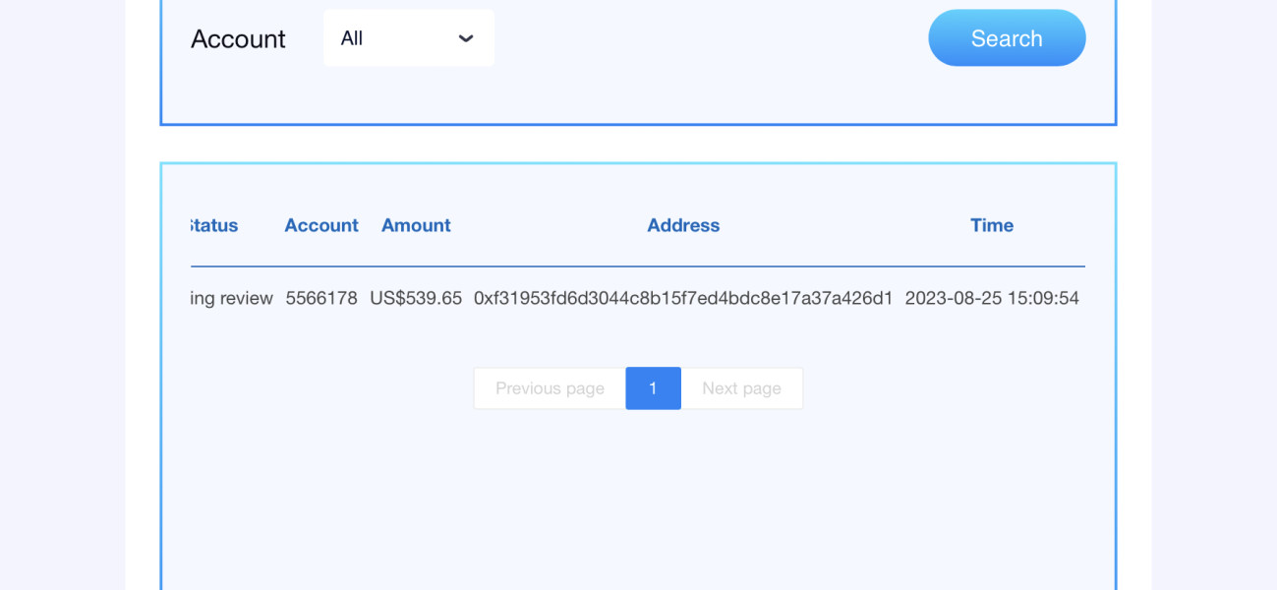
Task: Select the timestamp 2023-08-25 15:09:54
Action: pos(992,298)
